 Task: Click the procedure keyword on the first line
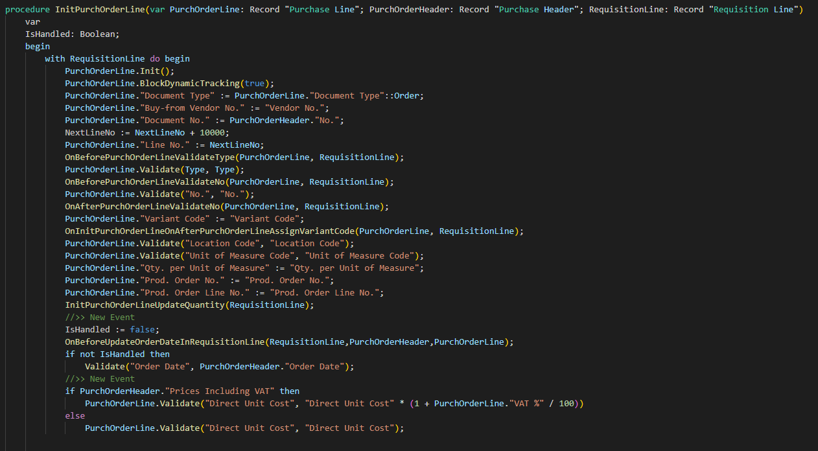click(x=26, y=9)
